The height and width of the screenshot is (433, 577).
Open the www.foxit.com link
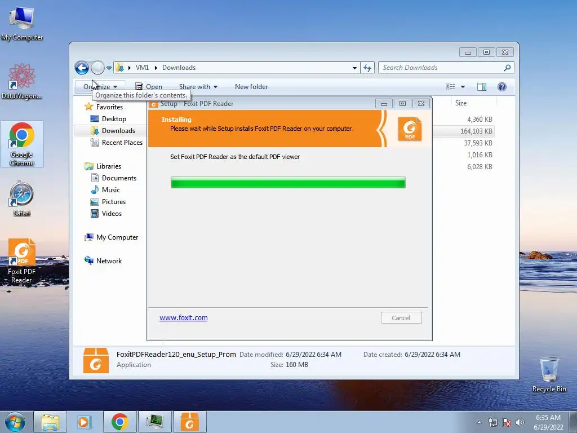(x=183, y=318)
